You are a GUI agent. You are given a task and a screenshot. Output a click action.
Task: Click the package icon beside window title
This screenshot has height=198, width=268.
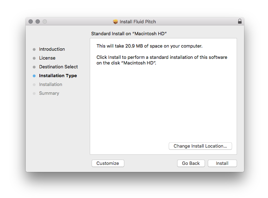tap(116, 21)
